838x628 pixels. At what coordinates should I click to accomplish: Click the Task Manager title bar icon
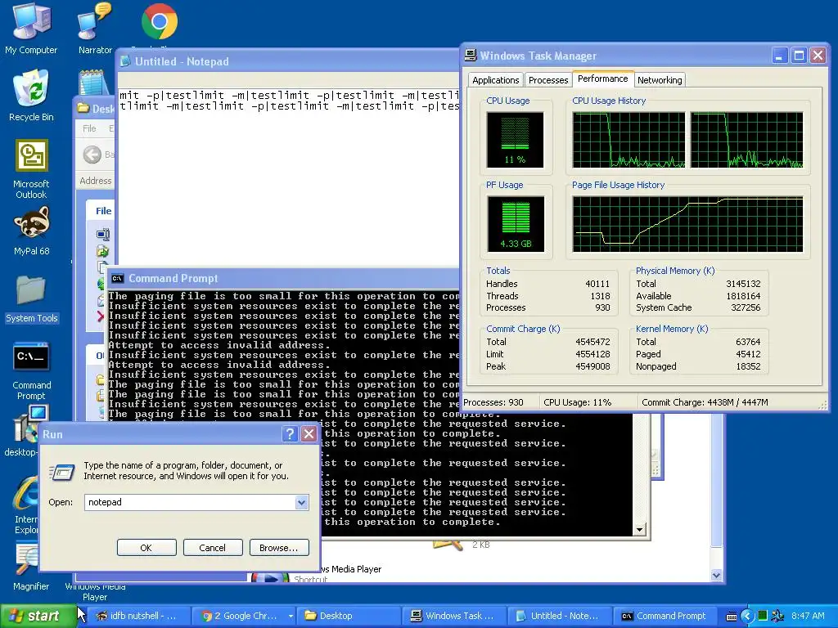(x=471, y=55)
